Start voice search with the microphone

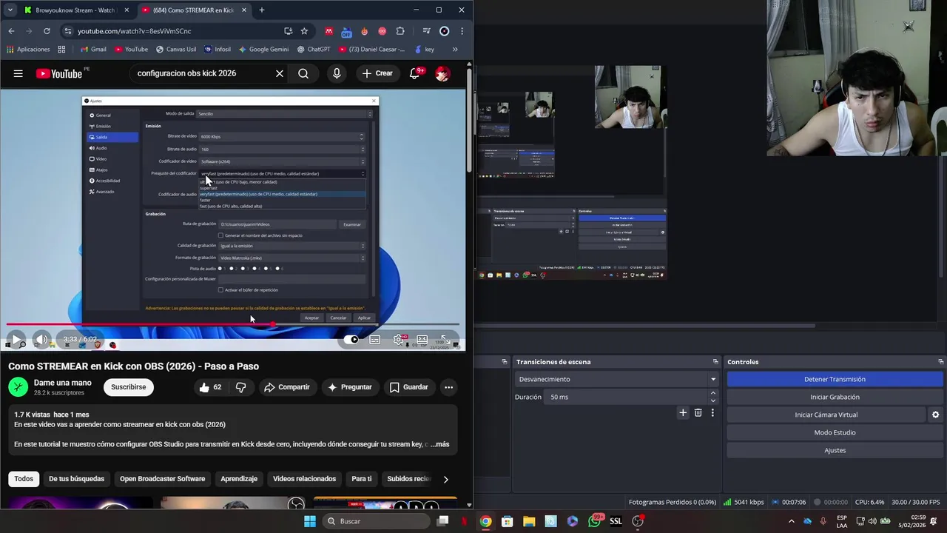pos(337,73)
